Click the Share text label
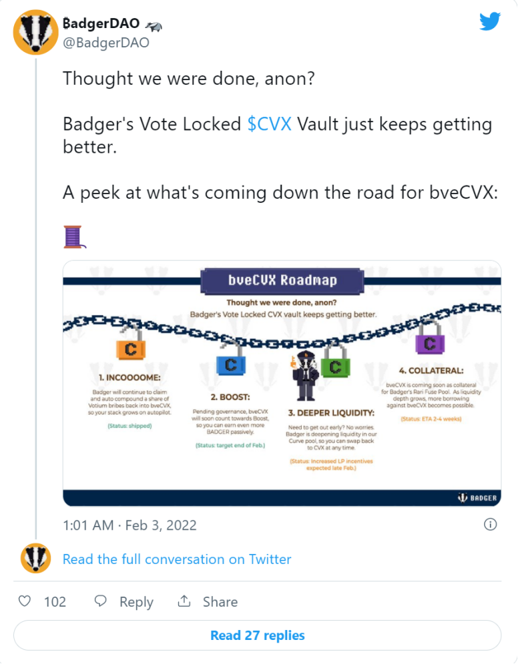The height and width of the screenshot is (664, 518). point(220,602)
